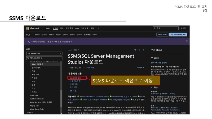The image size is (212, 119).
Task: Dismiss the machine translation banner
Action: [x=187, y=41]
